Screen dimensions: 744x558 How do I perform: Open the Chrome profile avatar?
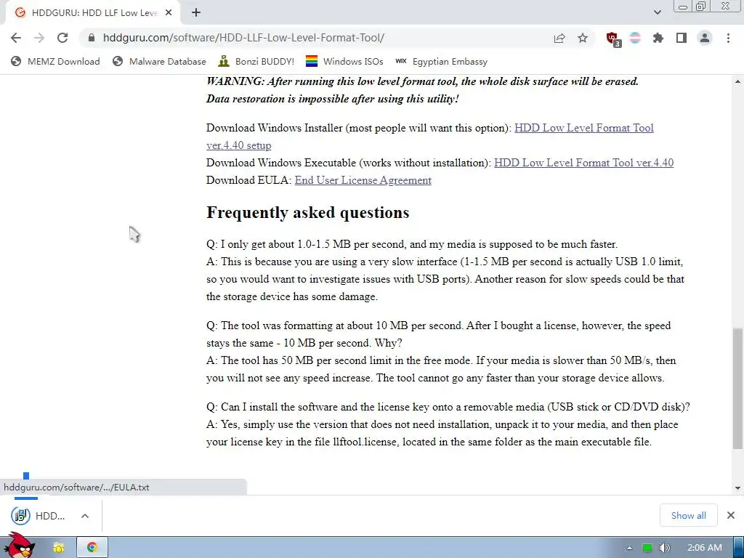click(705, 38)
